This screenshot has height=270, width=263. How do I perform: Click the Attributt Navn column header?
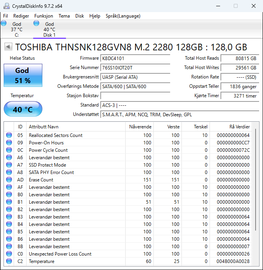(x=76, y=127)
